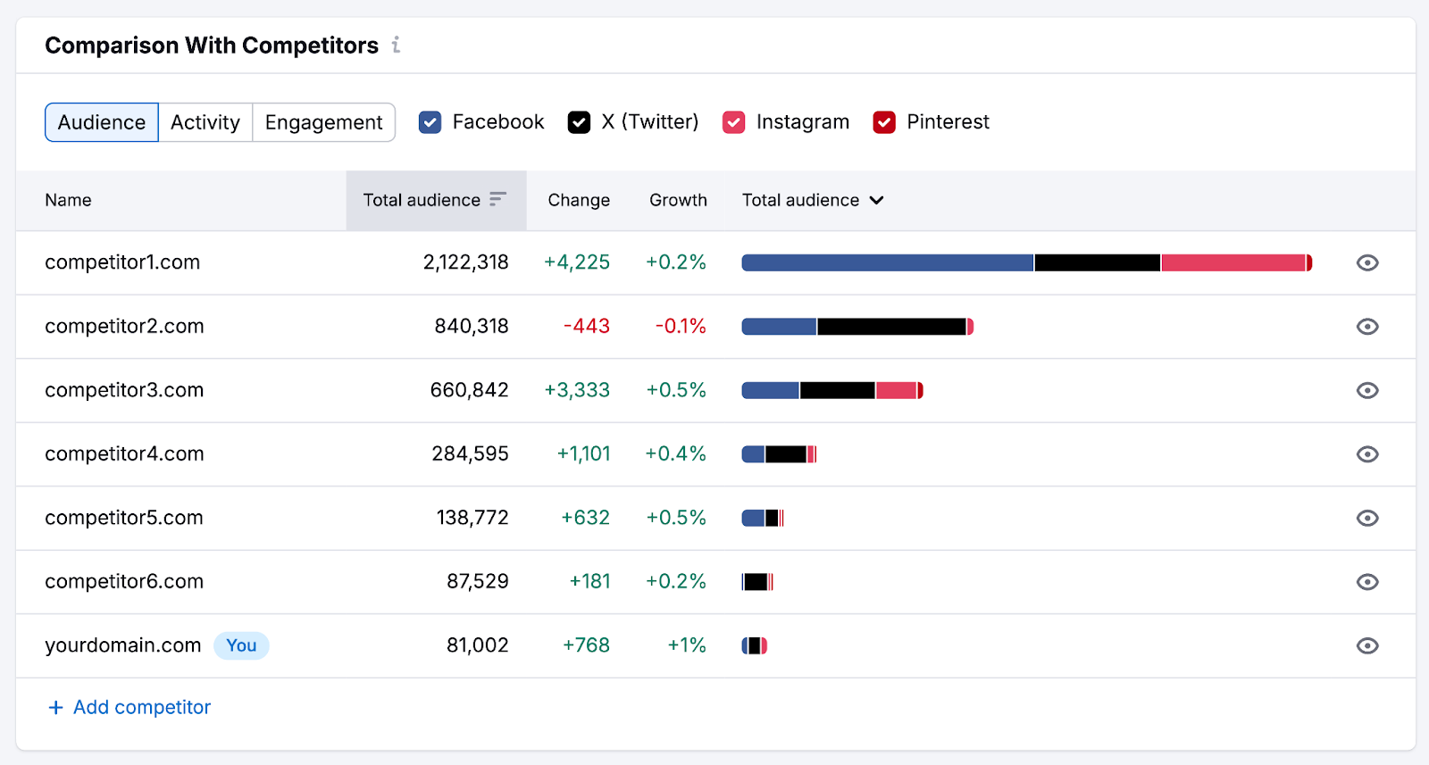Viewport: 1429px width, 765px height.
Task: Click the Add competitor link
Action: click(141, 707)
